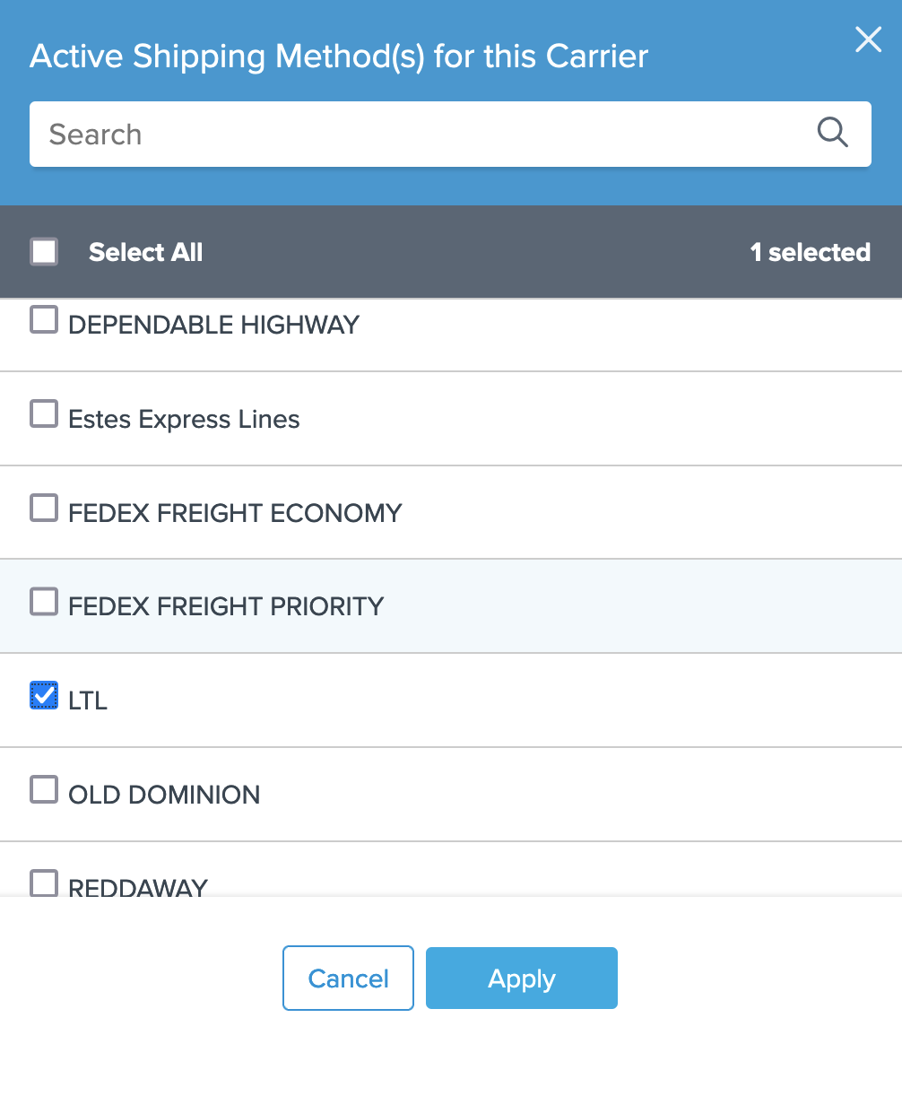Check the OLD DOMINION checkbox
Screen dimensions: 902x1096
[44, 789]
